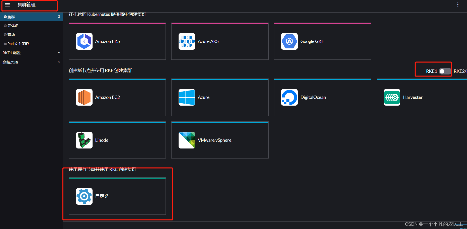Expand the 高级选项 section chevron
The width and height of the screenshot is (467, 229).
[x=59, y=62]
